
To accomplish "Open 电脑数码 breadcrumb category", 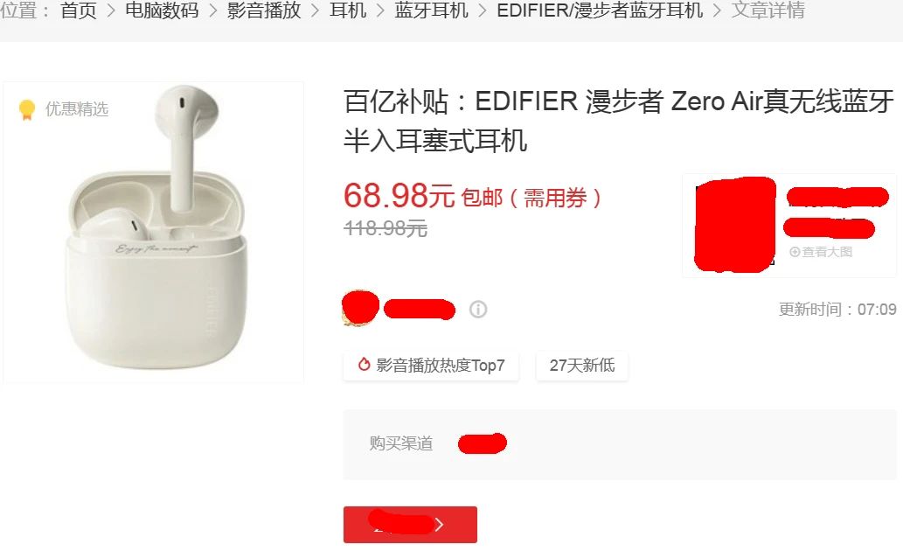I will point(162,10).
